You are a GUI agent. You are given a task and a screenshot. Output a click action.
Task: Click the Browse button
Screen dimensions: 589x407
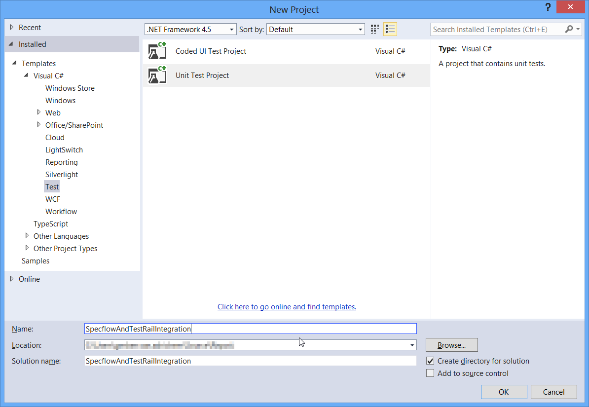click(451, 345)
